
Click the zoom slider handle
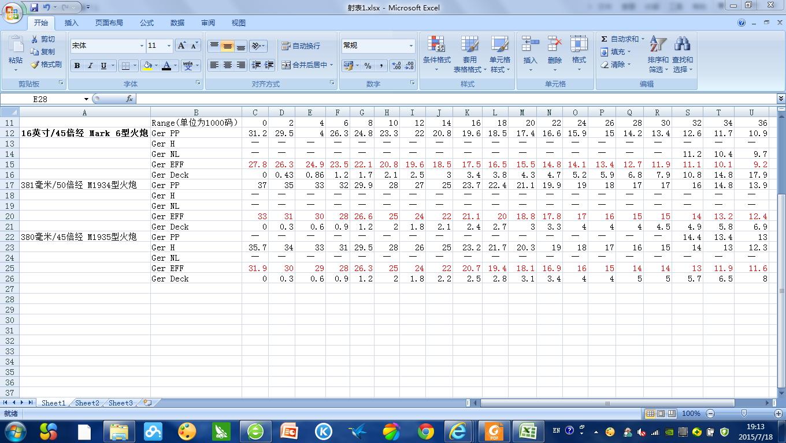(x=744, y=414)
